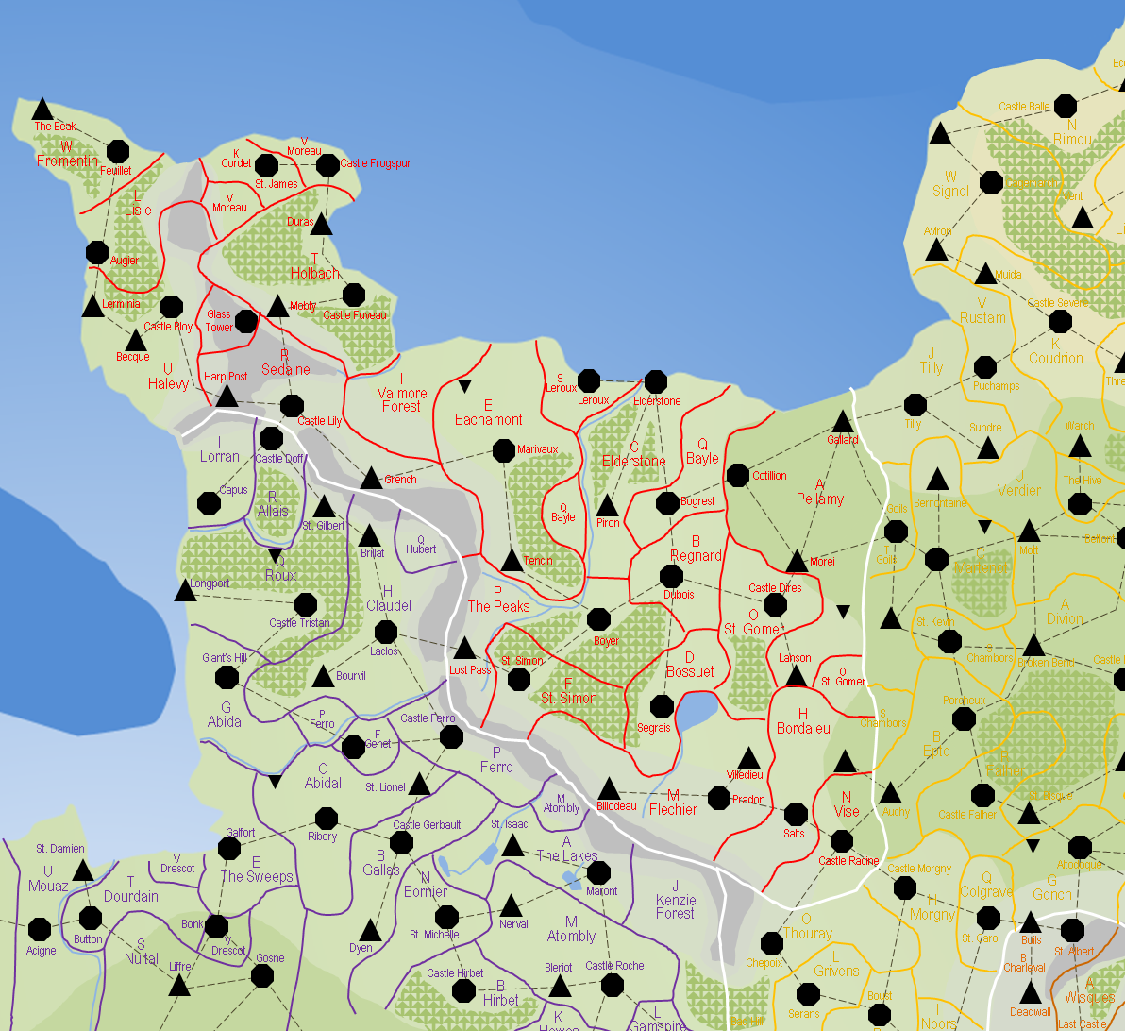Viewport: 1125px width, 1031px height.
Task: Toggle the inverted marker near Abidal
Action: (x=277, y=781)
